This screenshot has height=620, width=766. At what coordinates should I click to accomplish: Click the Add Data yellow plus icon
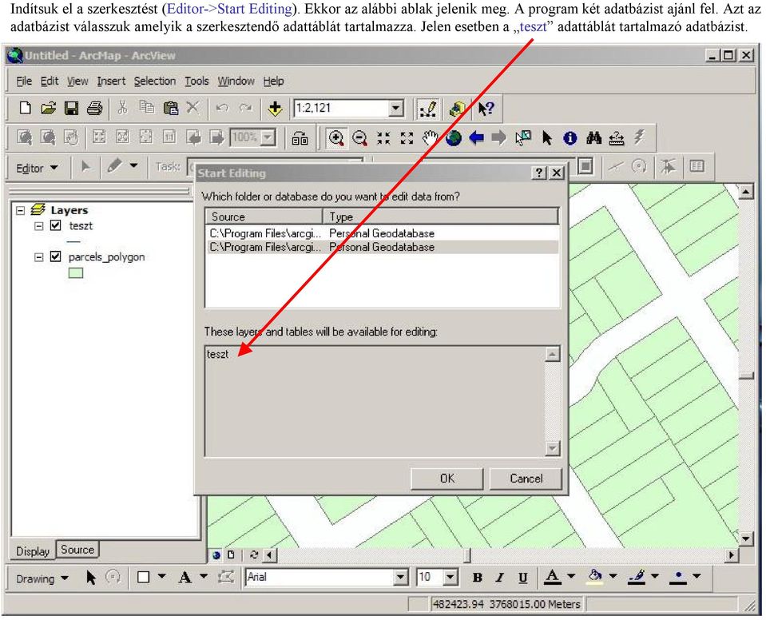[275, 109]
